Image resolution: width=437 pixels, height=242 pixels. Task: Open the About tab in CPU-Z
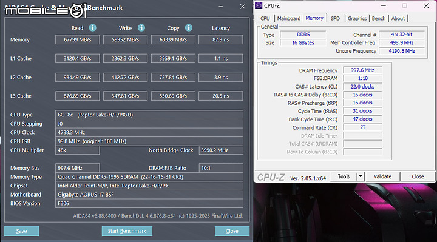tap(398, 18)
